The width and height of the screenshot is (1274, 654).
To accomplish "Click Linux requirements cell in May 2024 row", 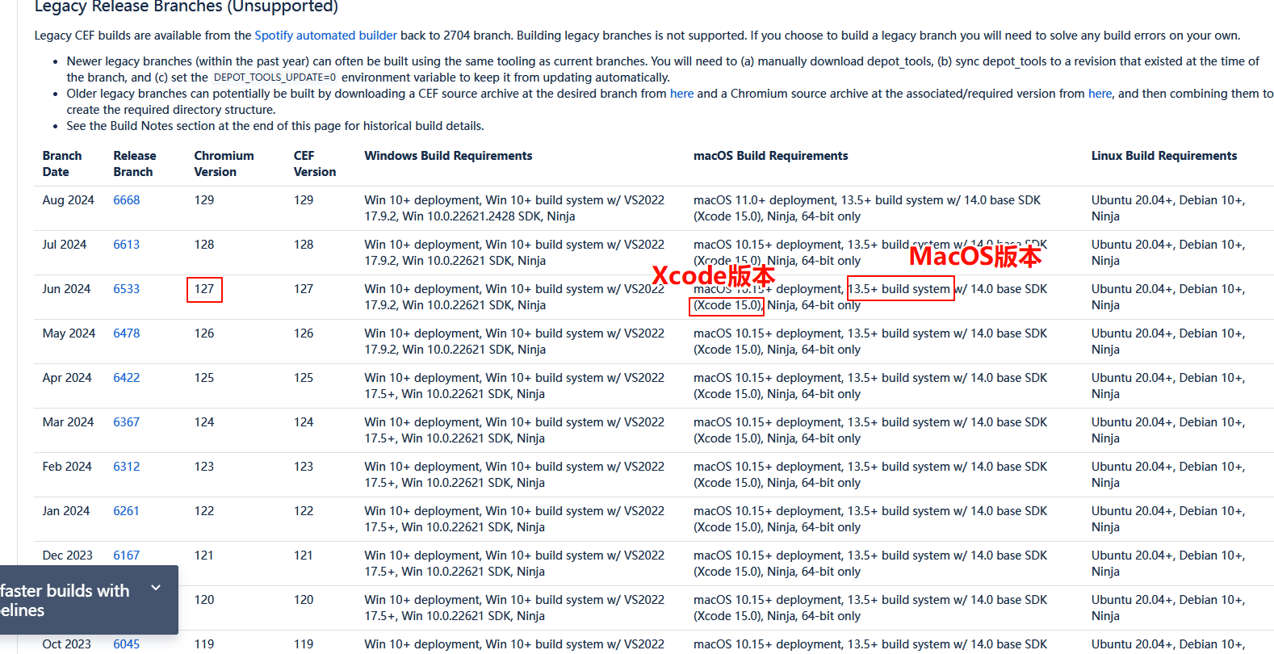I will (1168, 342).
